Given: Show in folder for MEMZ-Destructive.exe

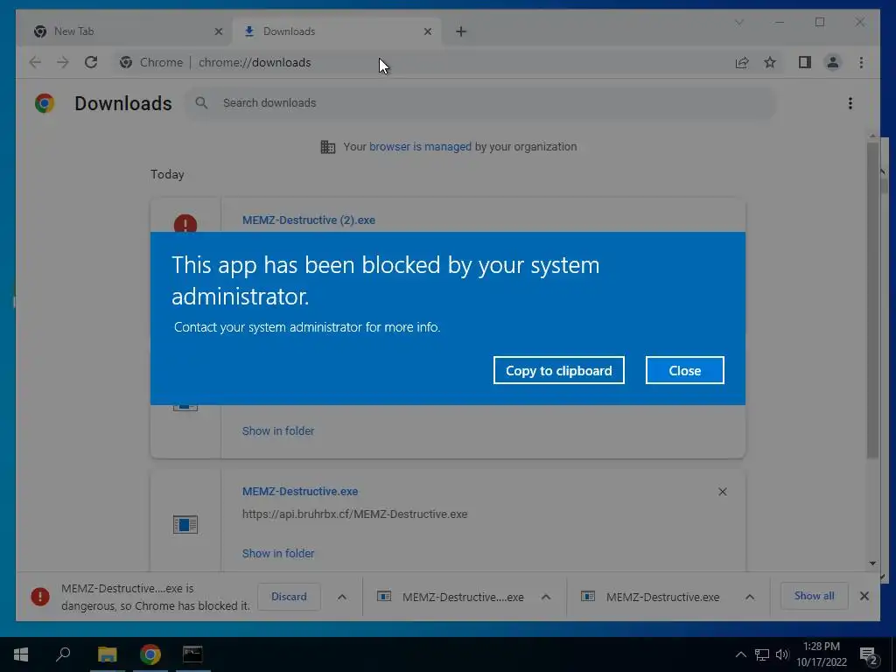Looking at the screenshot, I should click(x=277, y=553).
